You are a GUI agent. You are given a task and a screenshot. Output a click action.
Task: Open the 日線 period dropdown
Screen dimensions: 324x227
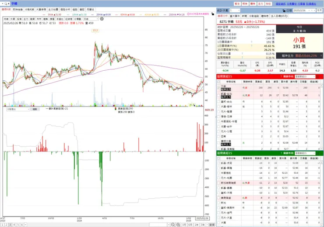[91, 19]
